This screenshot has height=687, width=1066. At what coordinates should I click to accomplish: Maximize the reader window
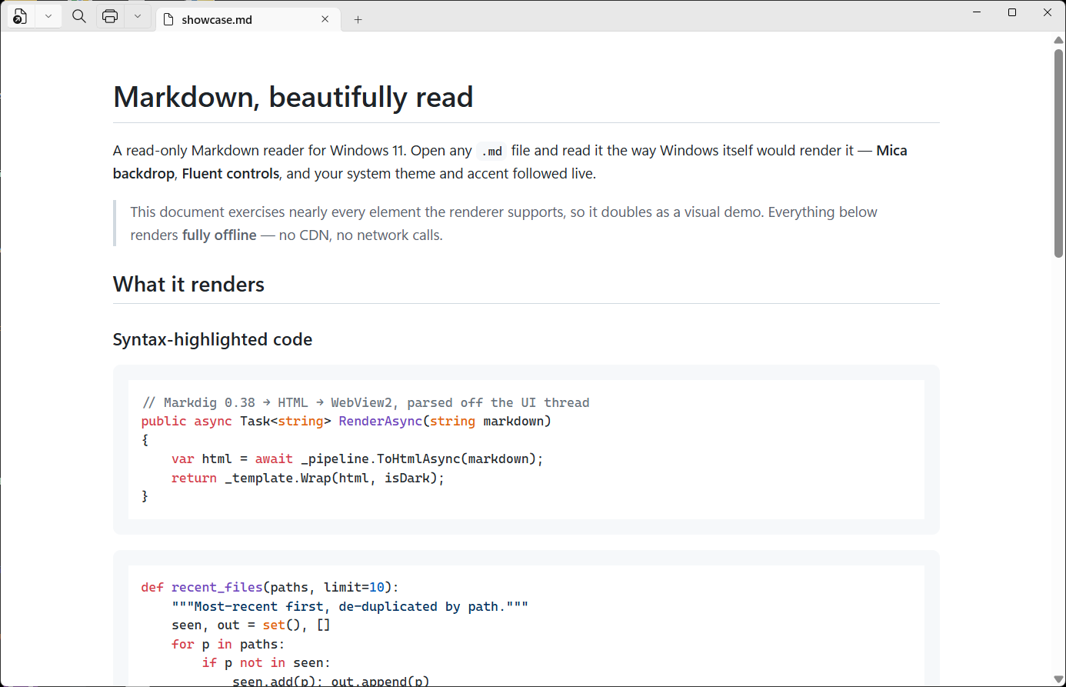click(1012, 12)
